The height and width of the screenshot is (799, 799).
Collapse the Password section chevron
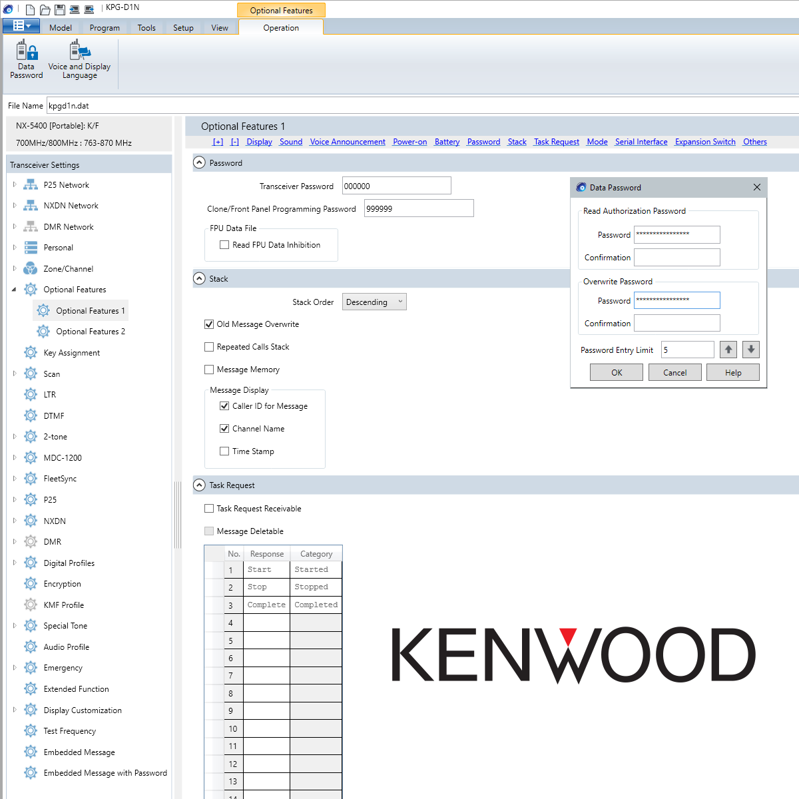tap(199, 162)
